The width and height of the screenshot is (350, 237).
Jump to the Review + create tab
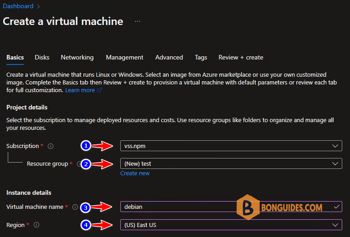pos(241,57)
